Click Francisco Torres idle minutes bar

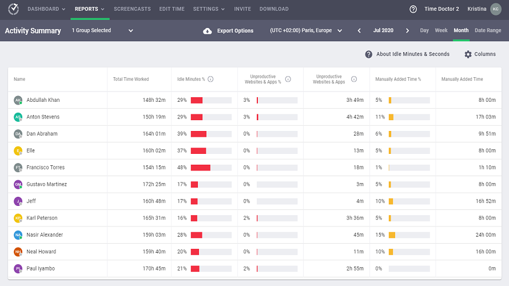pos(201,168)
